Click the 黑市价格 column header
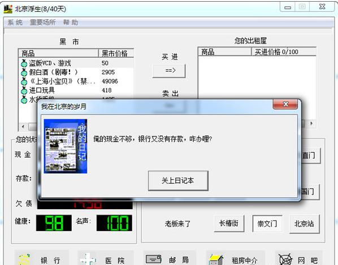 click(116, 53)
